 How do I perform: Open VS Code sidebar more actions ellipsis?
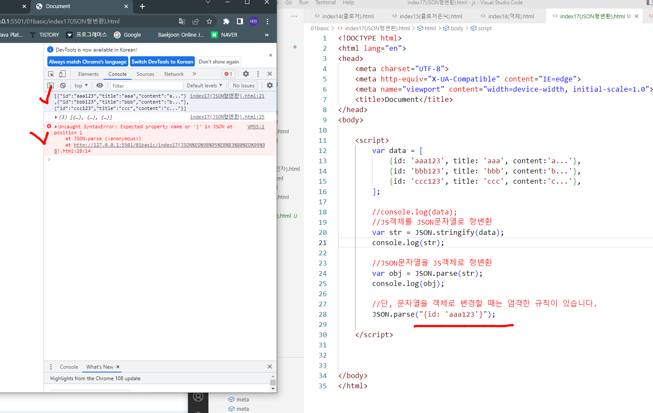coord(294,16)
